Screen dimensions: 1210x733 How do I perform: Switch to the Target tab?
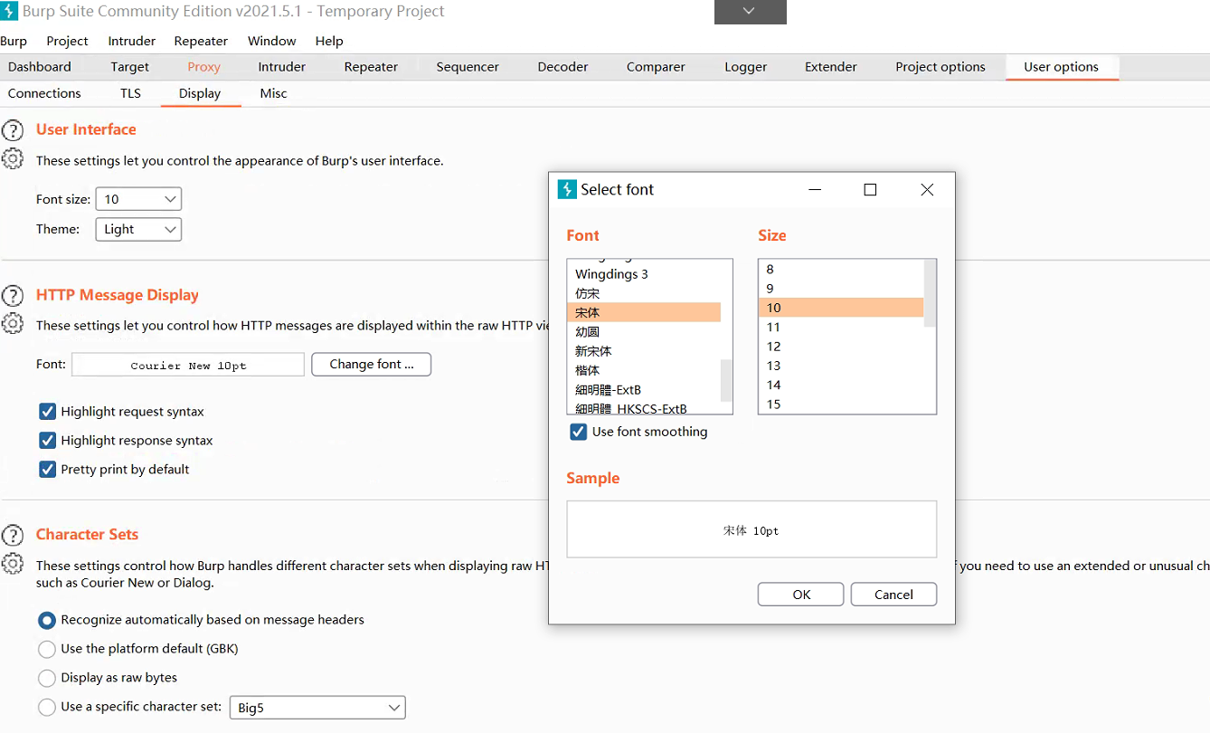pos(130,67)
